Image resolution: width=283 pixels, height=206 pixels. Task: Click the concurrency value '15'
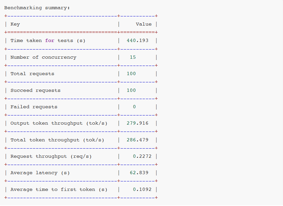coord(132,57)
